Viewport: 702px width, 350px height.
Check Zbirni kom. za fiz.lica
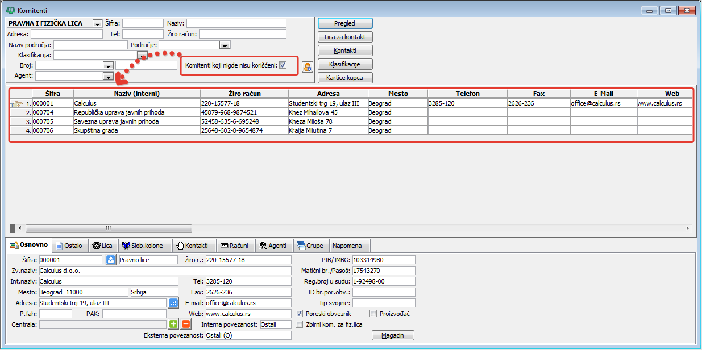pyautogui.click(x=300, y=324)
